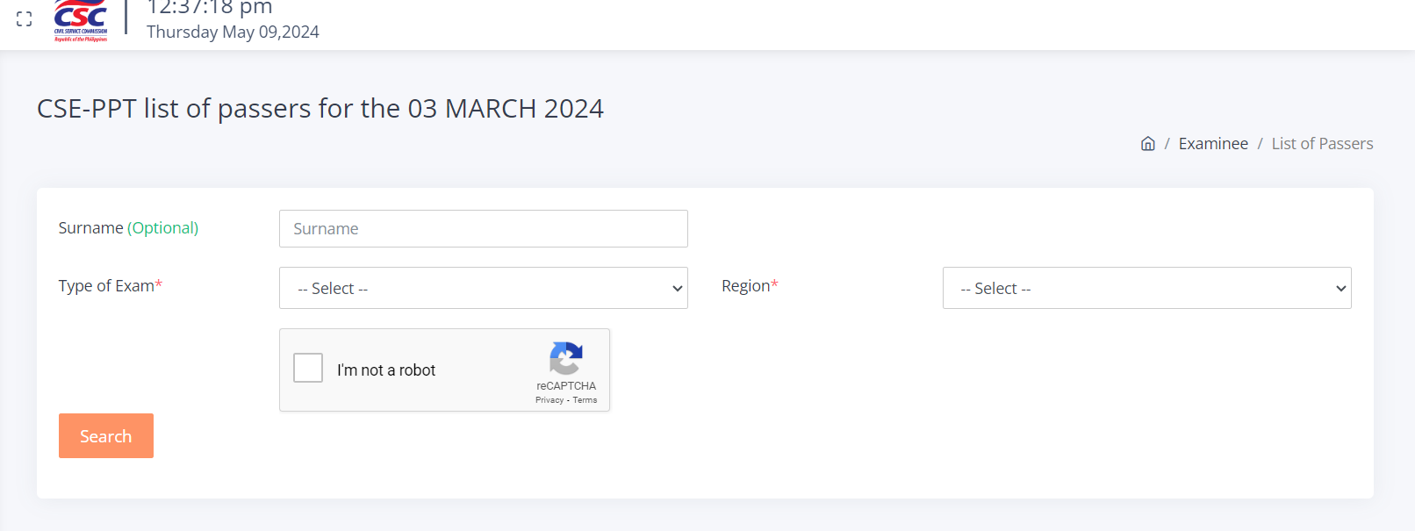Image resolution: width=1415 pixels, height=531 pixels.
Task: Go to home via breadcrumb house icon
Action: tap(1147, 144)
